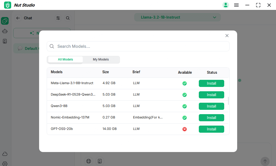Viewport: 276px width, 166px height.
Task: Click available checkmark for Meta-Llama-3.1-8B-Instruct
Action: point(185,83)
